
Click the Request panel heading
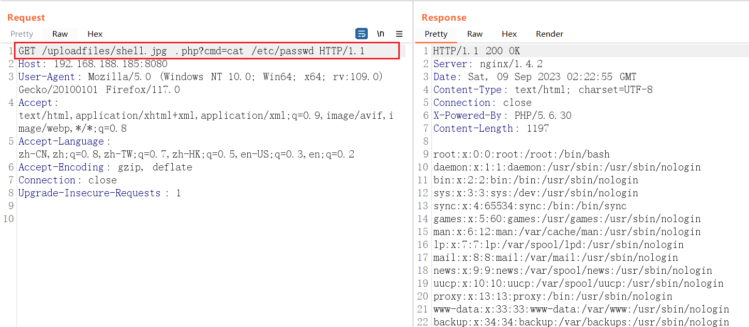26,18
